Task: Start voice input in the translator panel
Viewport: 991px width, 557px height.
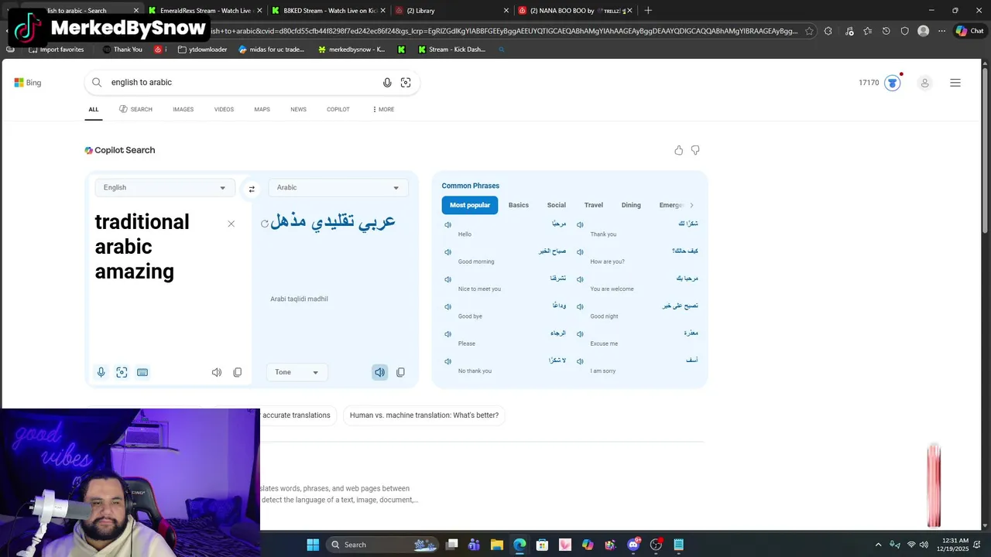Action: pyautogui.click(x=101, y=372)
